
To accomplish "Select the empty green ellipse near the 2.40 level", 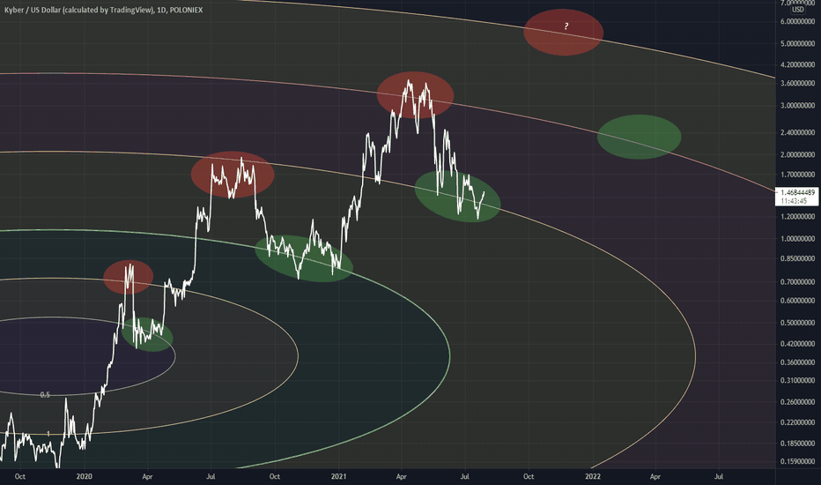I will click(x=640, y=137).
